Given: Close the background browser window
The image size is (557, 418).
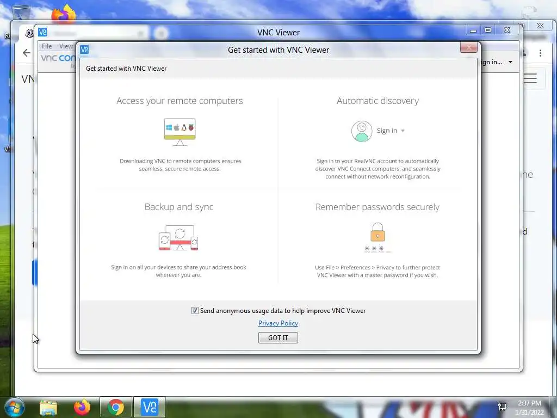Looking at the screenshot, I should tap(540, 26).
